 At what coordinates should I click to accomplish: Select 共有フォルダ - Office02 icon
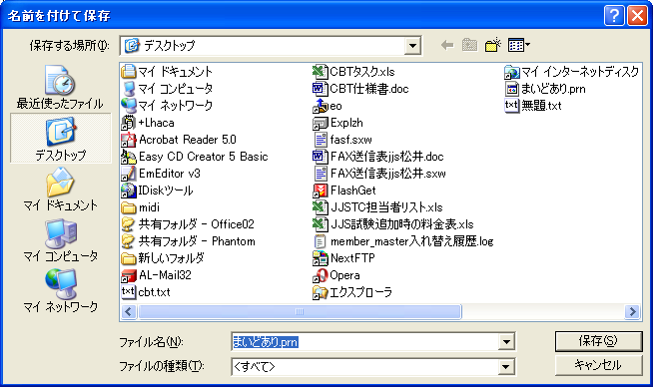[129, 224]
